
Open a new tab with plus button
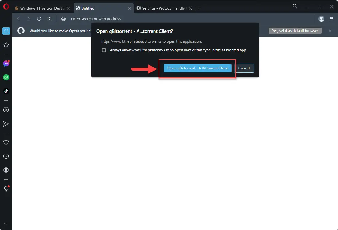pos(199,8)
